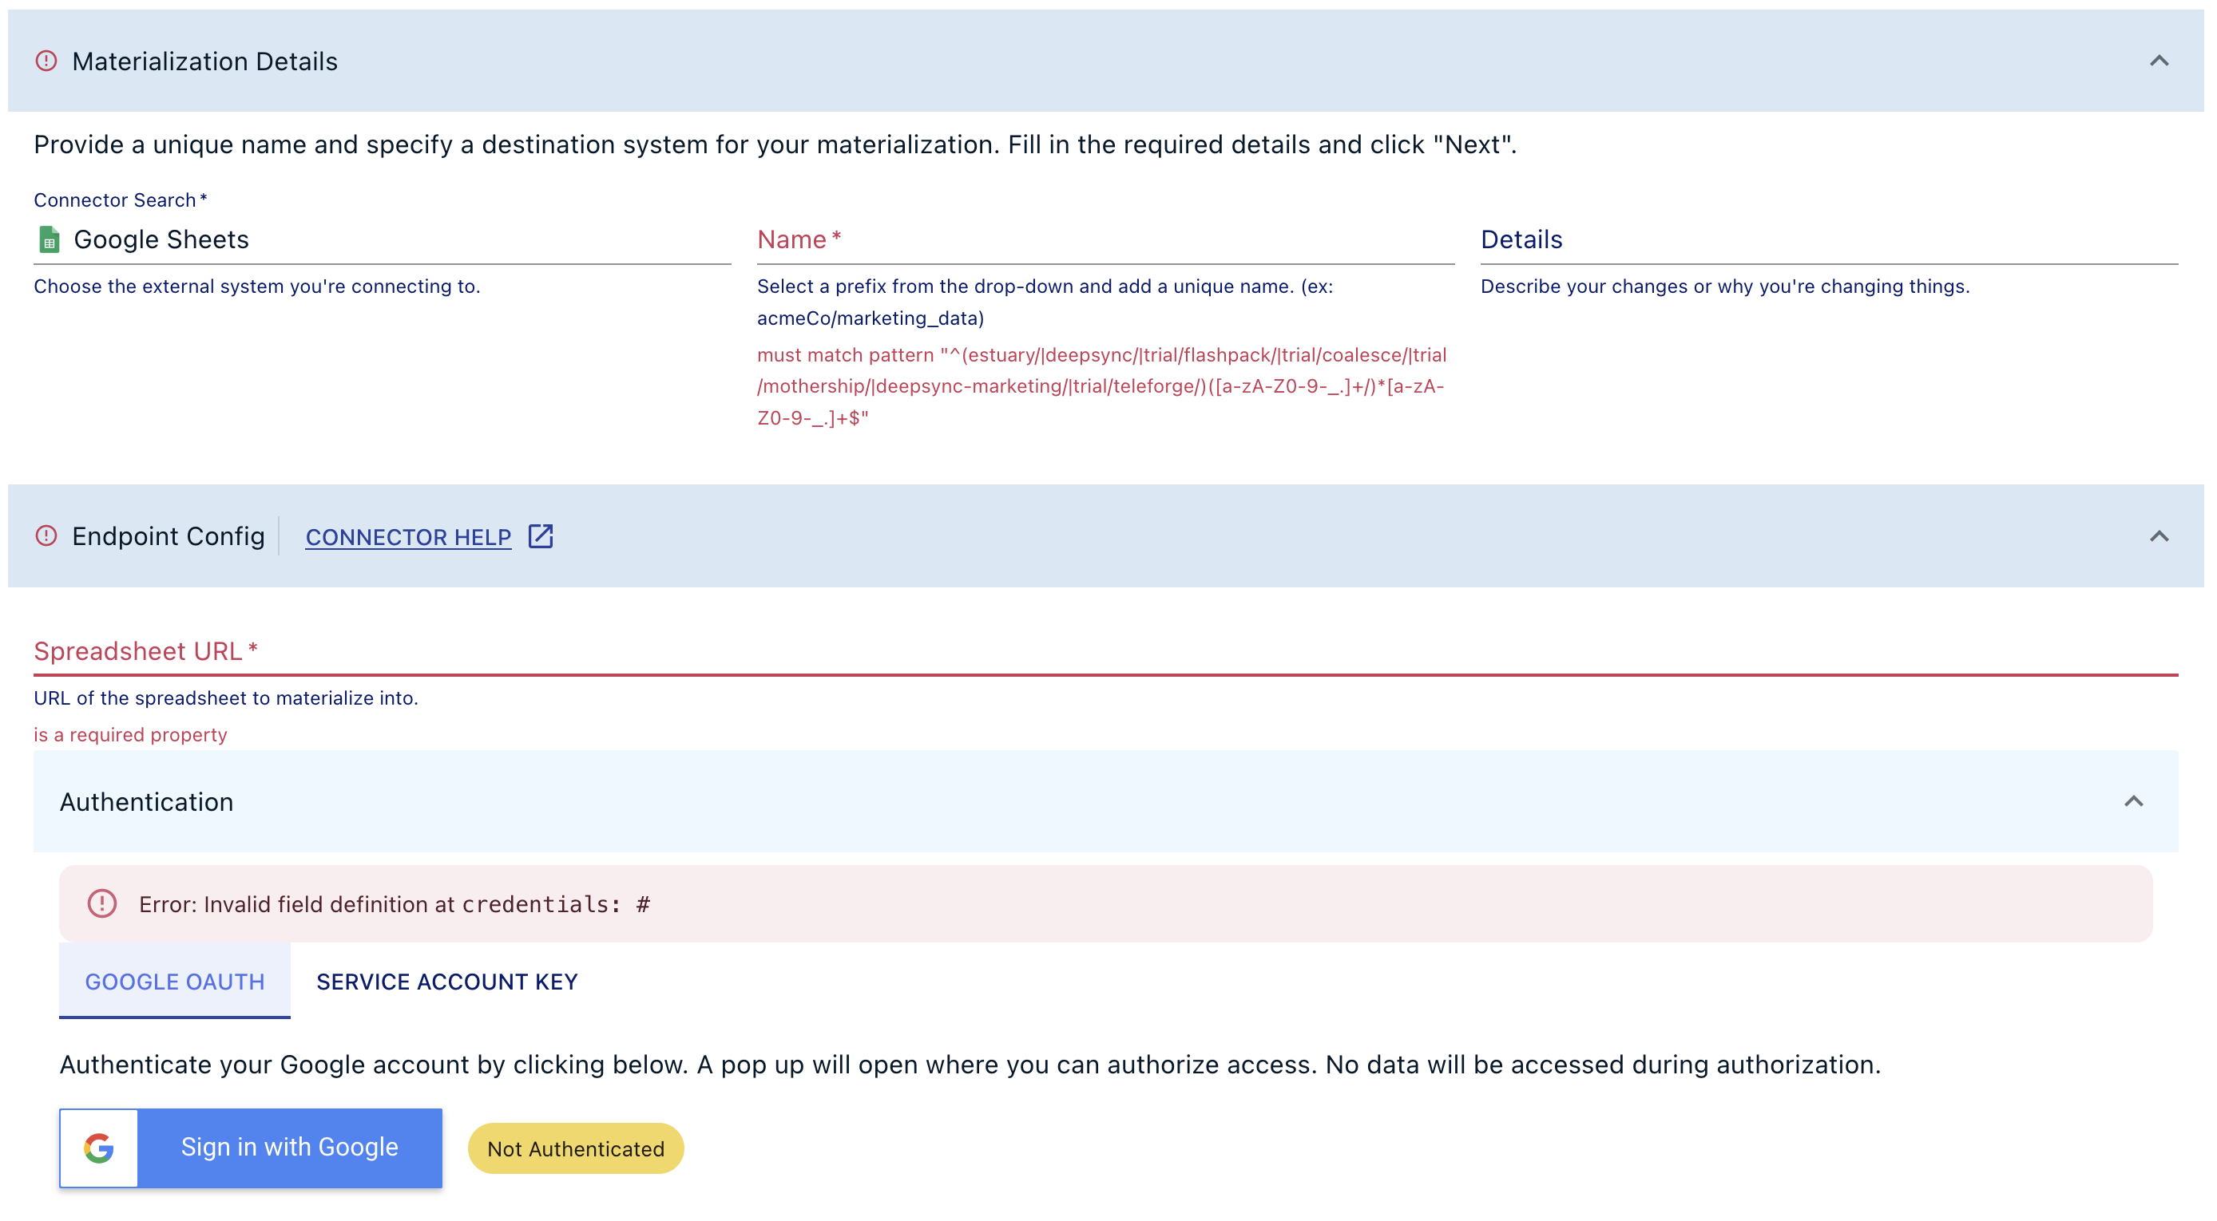This screenshot has width=2217, height=1221.
Task: Open the Connector Help page
Action: click(408, 535)
